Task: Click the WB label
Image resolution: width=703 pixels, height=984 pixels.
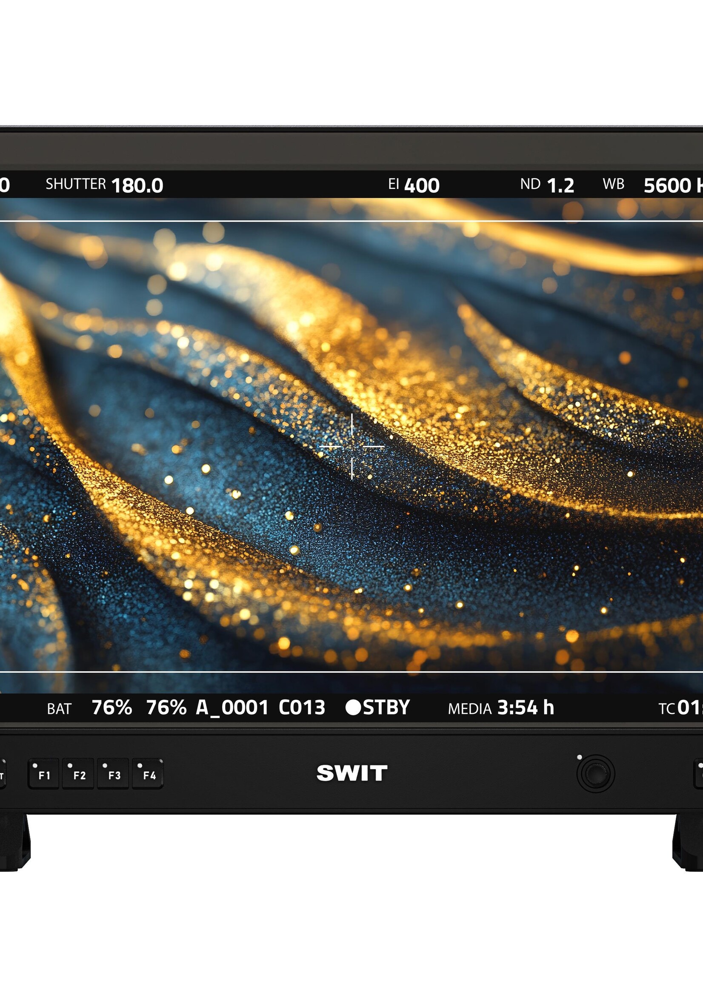Action: click(613, 184)
